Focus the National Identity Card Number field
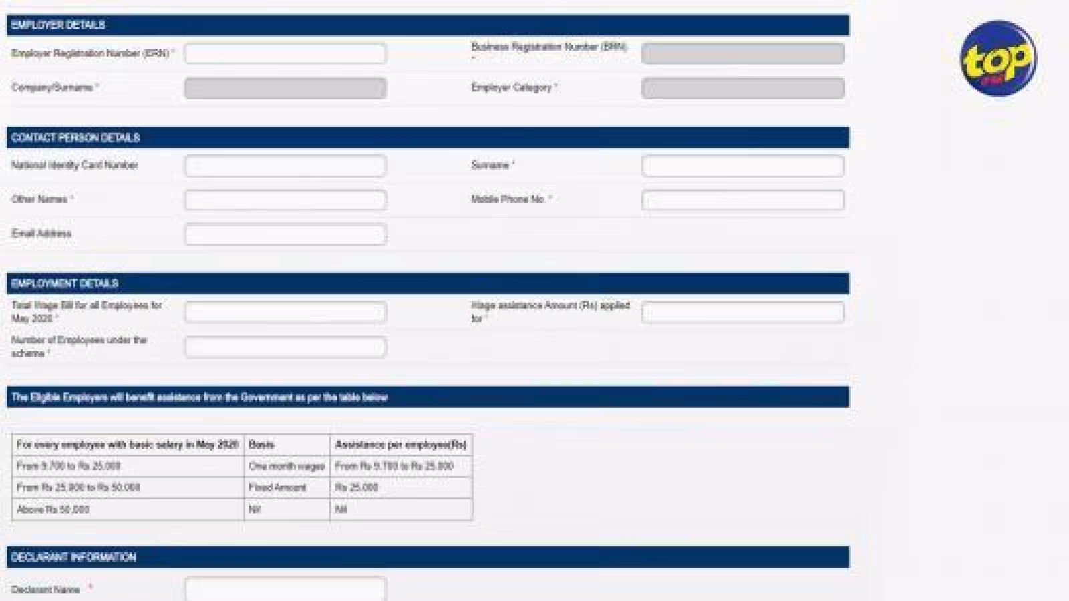The width and height of the screenshot is (1069, 601). click(285, 166)
